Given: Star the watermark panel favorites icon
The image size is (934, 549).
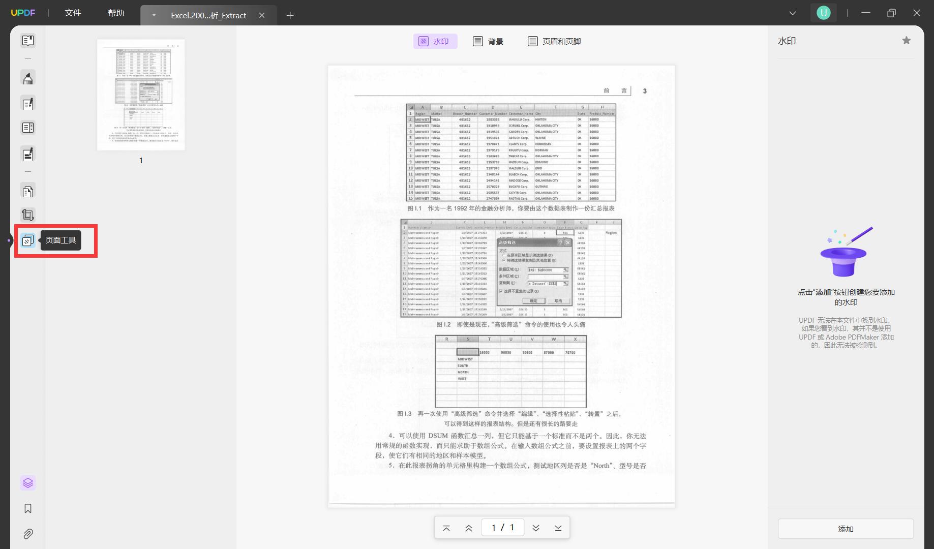Looking at the screenshot, I should tap(907, 41).
